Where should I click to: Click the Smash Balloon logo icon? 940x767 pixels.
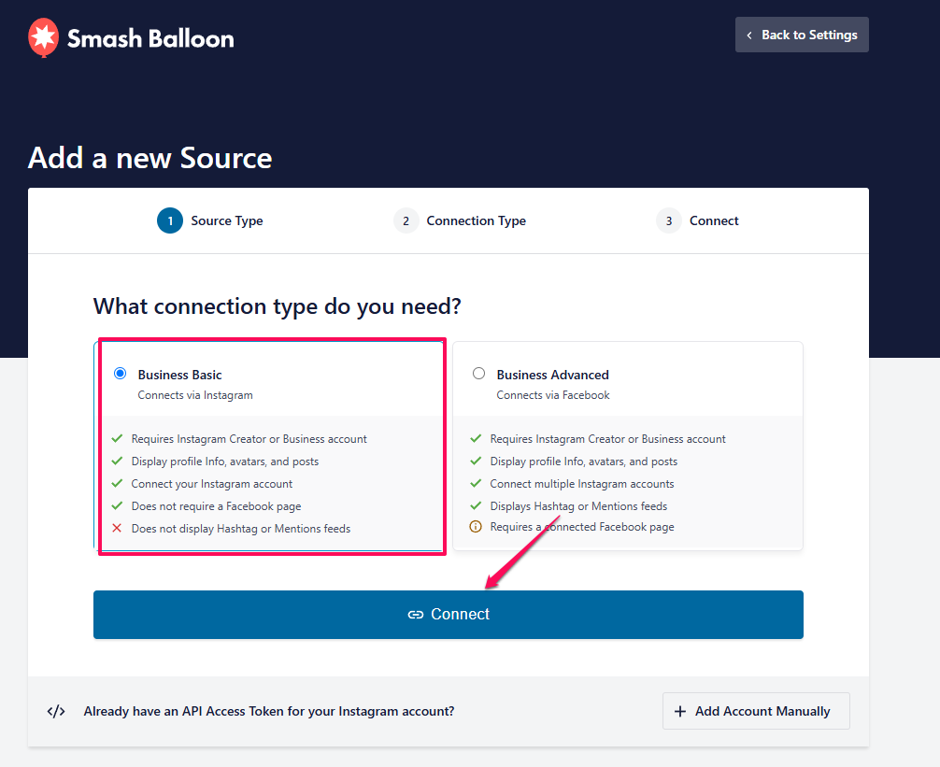click(44, 37)
